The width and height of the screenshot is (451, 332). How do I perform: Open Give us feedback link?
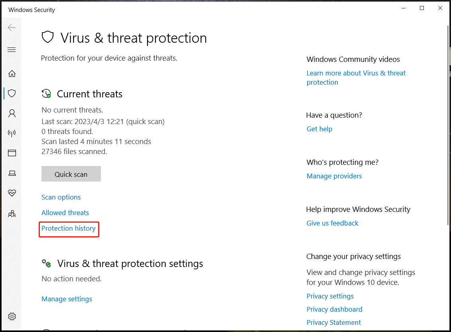(333, 223)
